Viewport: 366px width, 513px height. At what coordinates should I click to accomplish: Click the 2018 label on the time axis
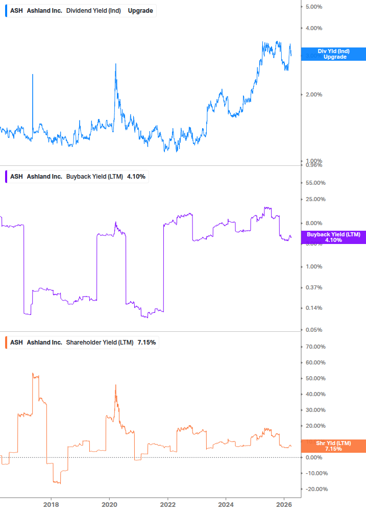tap(51, 505)
